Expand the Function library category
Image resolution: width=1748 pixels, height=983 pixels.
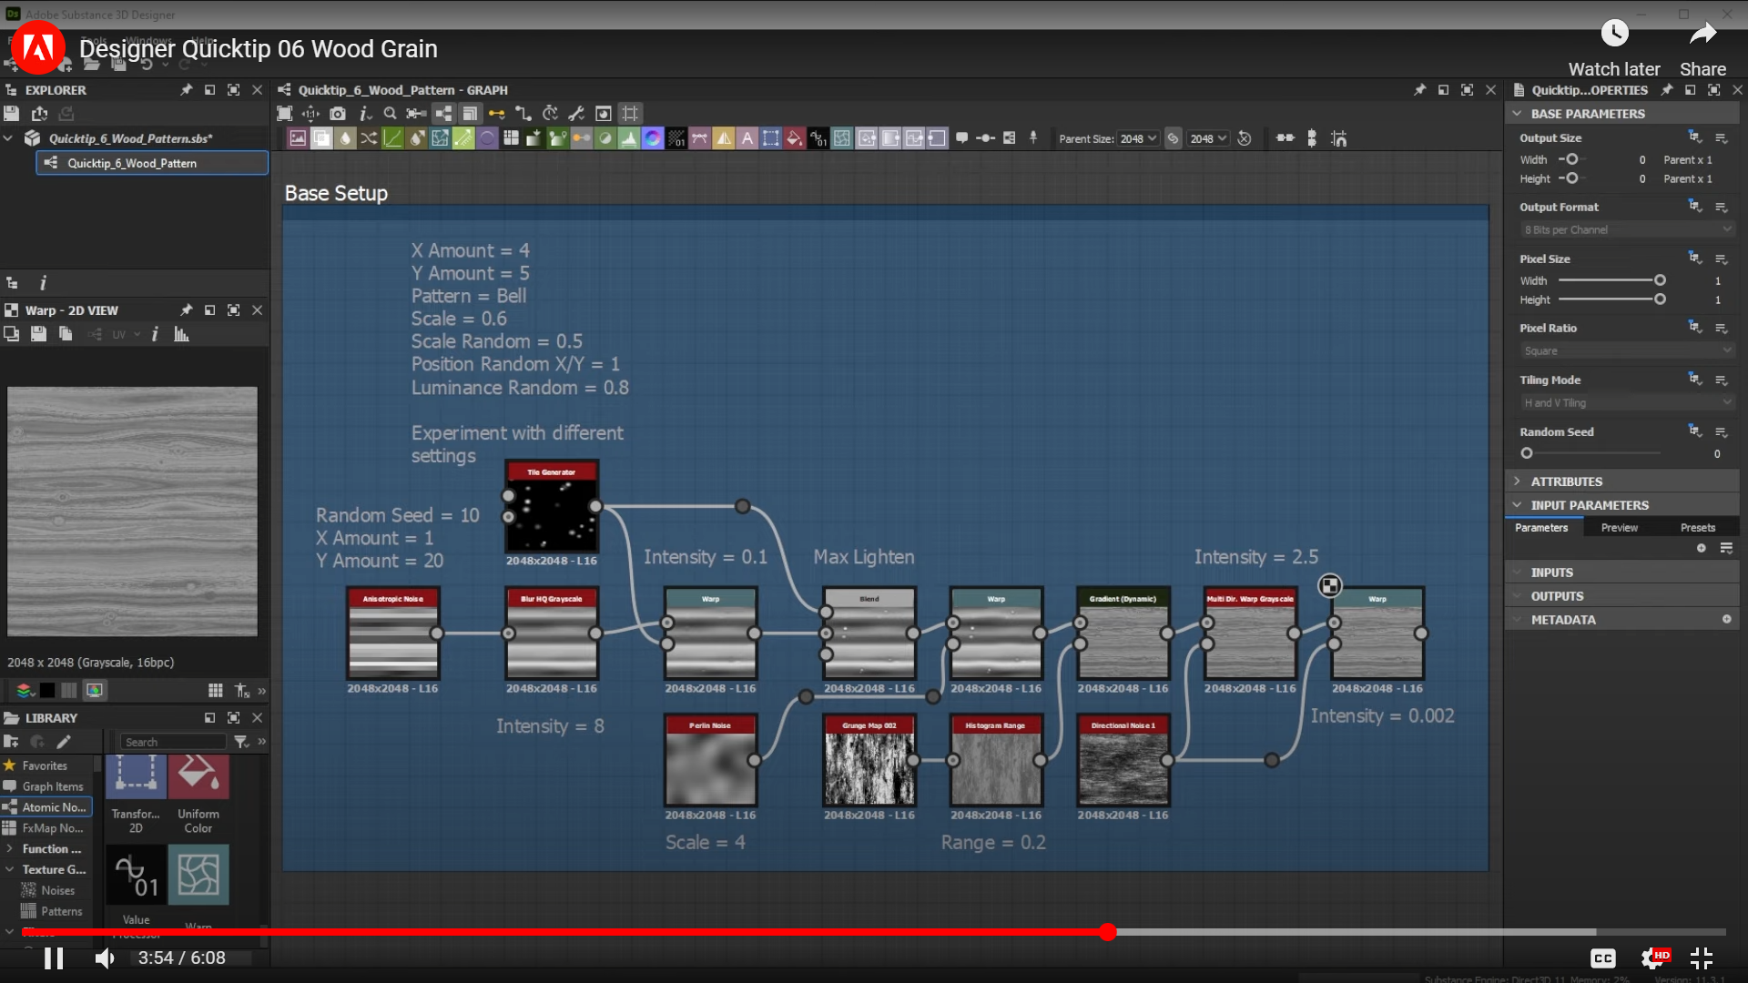pyautogui.click(x=9, y=848)
